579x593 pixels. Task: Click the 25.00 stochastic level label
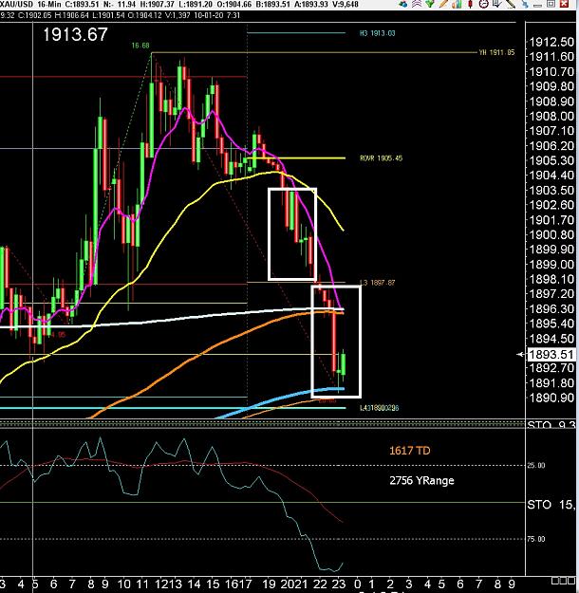[x=536, y=465]
